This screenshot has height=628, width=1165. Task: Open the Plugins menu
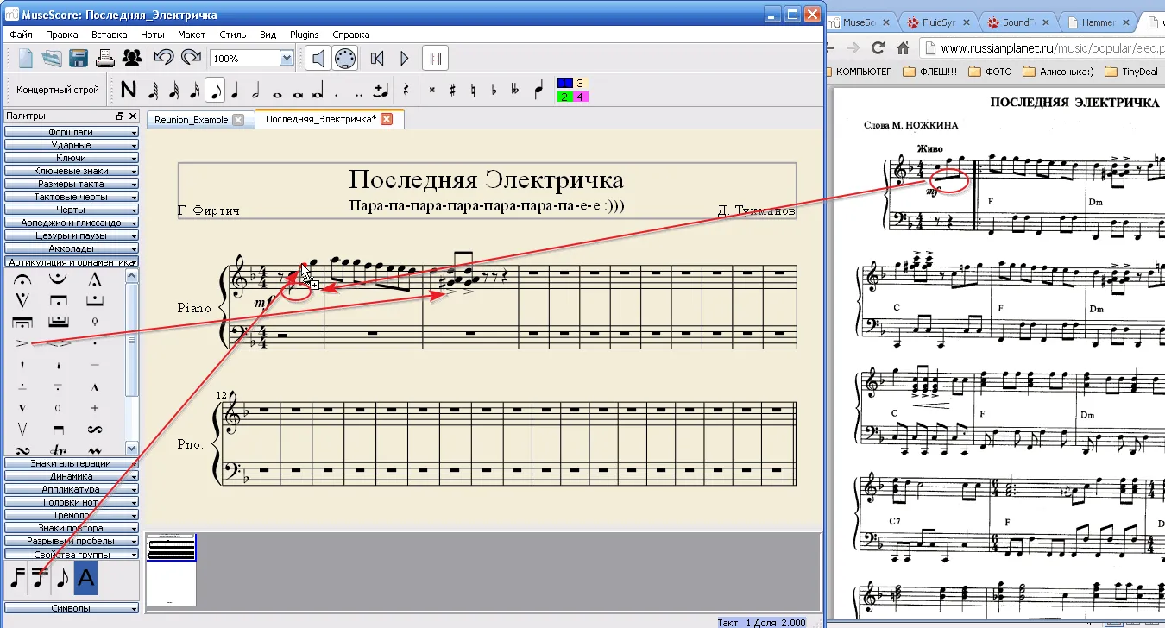point(305,35)
